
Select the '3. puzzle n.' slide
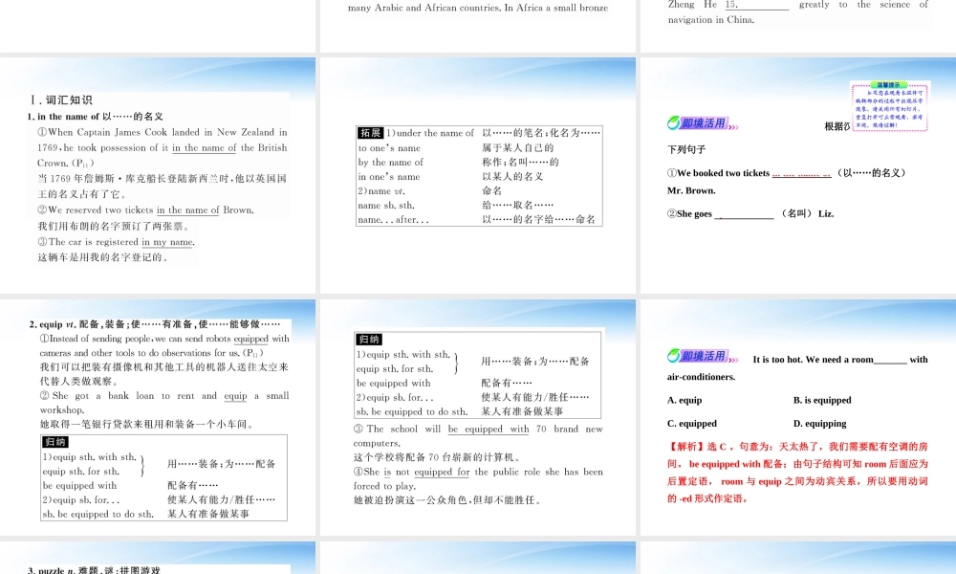(158, 558)
